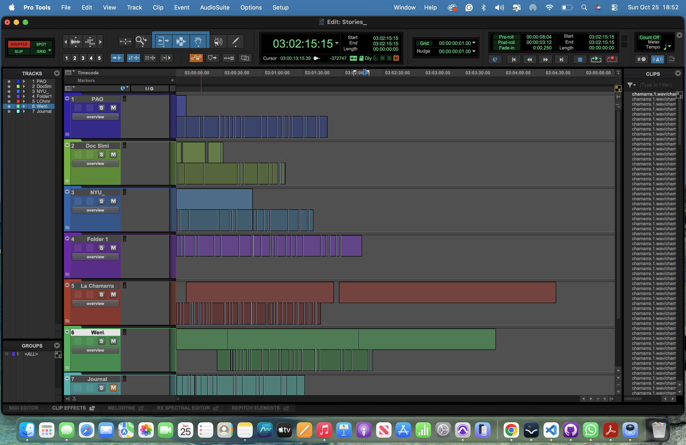Click the Record enable transport button

tap(612, 59)
